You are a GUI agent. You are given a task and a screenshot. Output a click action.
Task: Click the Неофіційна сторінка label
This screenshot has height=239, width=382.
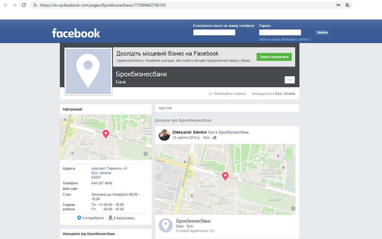coord(230,94)
